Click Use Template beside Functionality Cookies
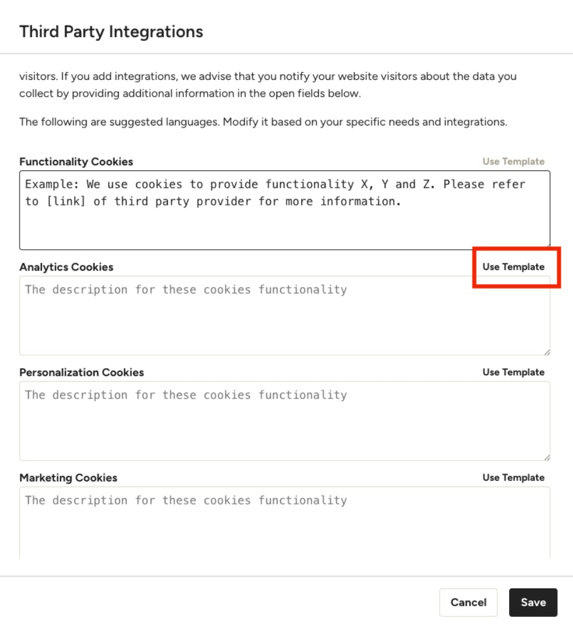The height and width of the screenshot is (637, 573). (513, 162)
